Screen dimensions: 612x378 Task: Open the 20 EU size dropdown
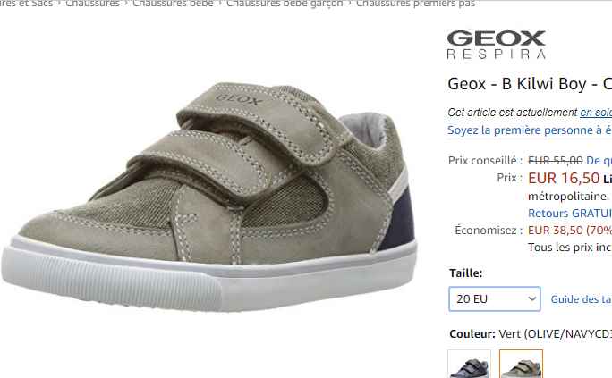click(495, 298)
